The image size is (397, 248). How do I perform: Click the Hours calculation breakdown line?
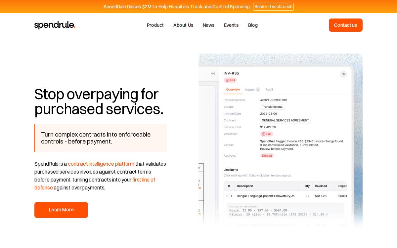click(258, 210)
